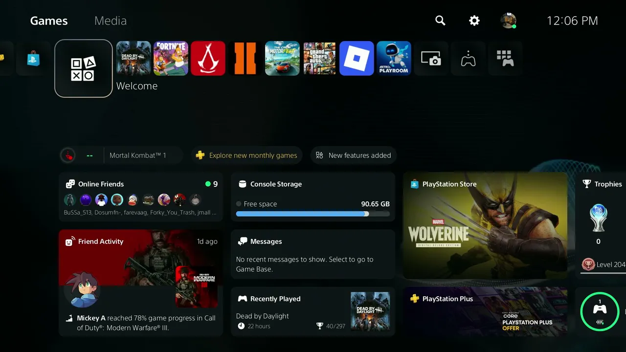
Task: Click the Console Storage free space bar
Action: click(x=313, y=214)
